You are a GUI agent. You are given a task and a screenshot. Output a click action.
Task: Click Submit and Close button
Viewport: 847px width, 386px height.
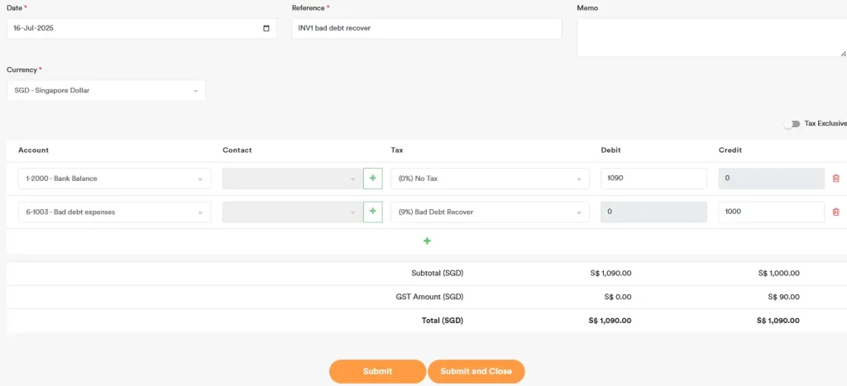tap(476, 371)
